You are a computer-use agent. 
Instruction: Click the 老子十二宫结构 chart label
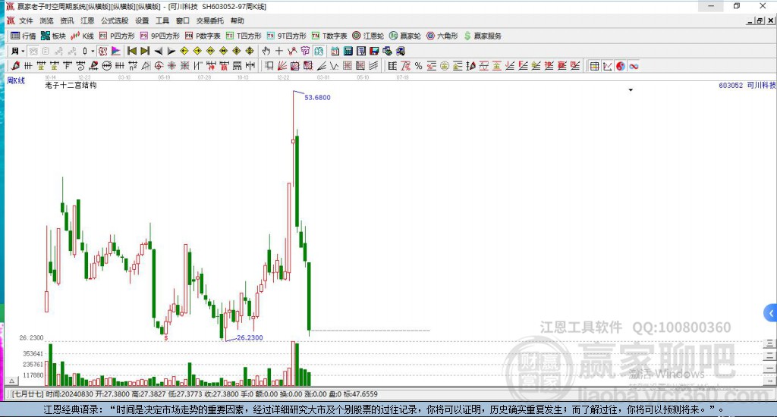coord(71,85)
